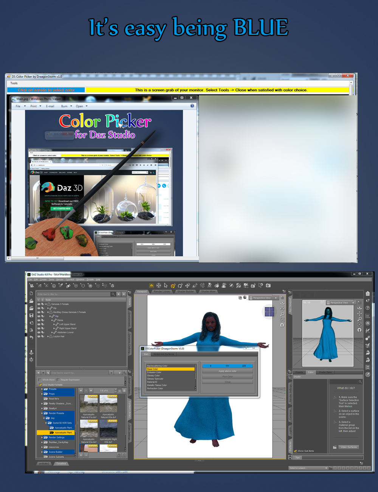Click Aux Viewport zoom magnifier icon
378x492 pixels.
coord(359,319)
